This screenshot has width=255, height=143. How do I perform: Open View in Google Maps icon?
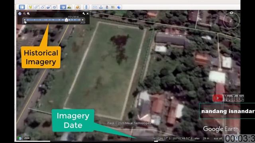click(x=113, y=7)
